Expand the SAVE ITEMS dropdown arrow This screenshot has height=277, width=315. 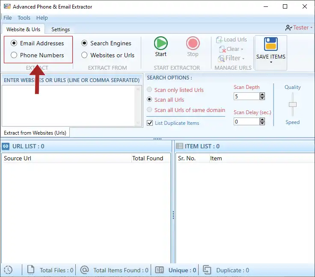point(271,62)
